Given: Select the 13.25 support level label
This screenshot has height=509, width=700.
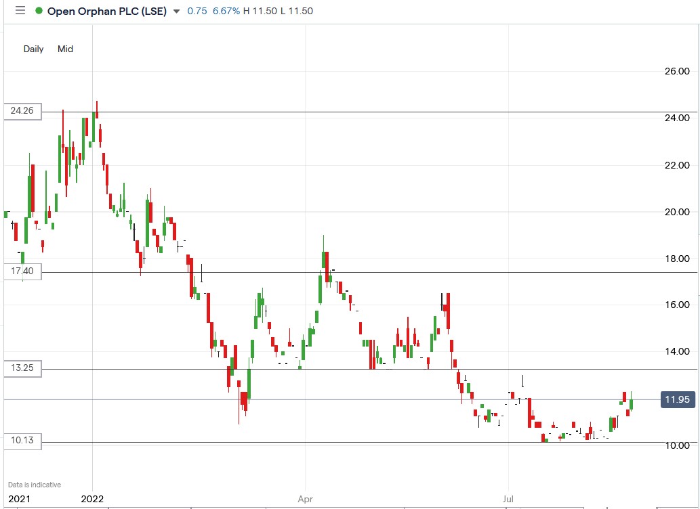Looking at the screenshot, I should (x=21, y=369).
